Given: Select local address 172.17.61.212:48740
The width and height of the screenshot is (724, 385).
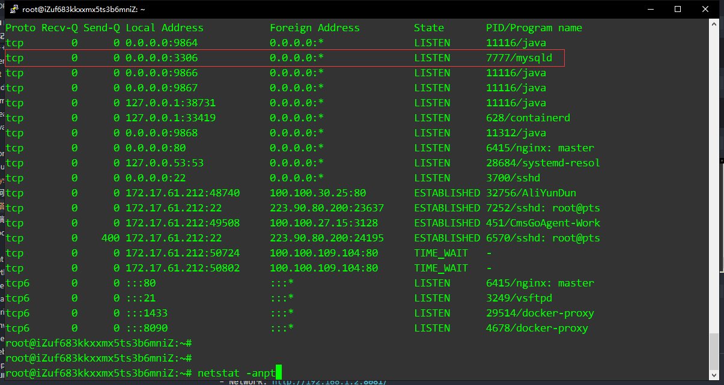Looking at the screenshot, I should click(183, 193).
